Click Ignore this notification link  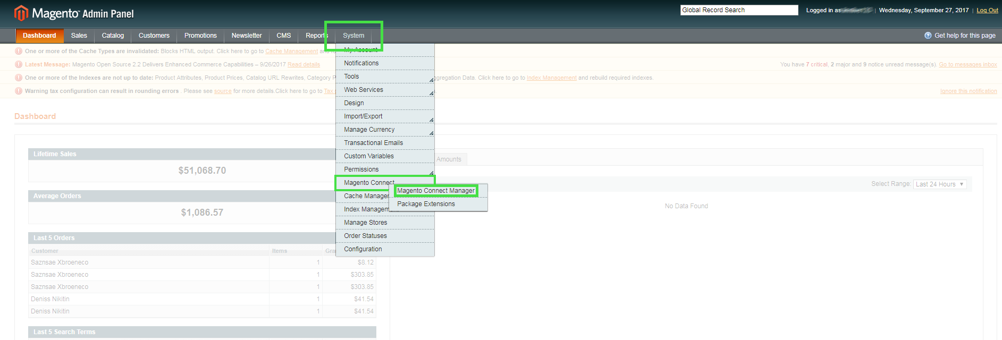pyautogui.click(x=968, y=91)
